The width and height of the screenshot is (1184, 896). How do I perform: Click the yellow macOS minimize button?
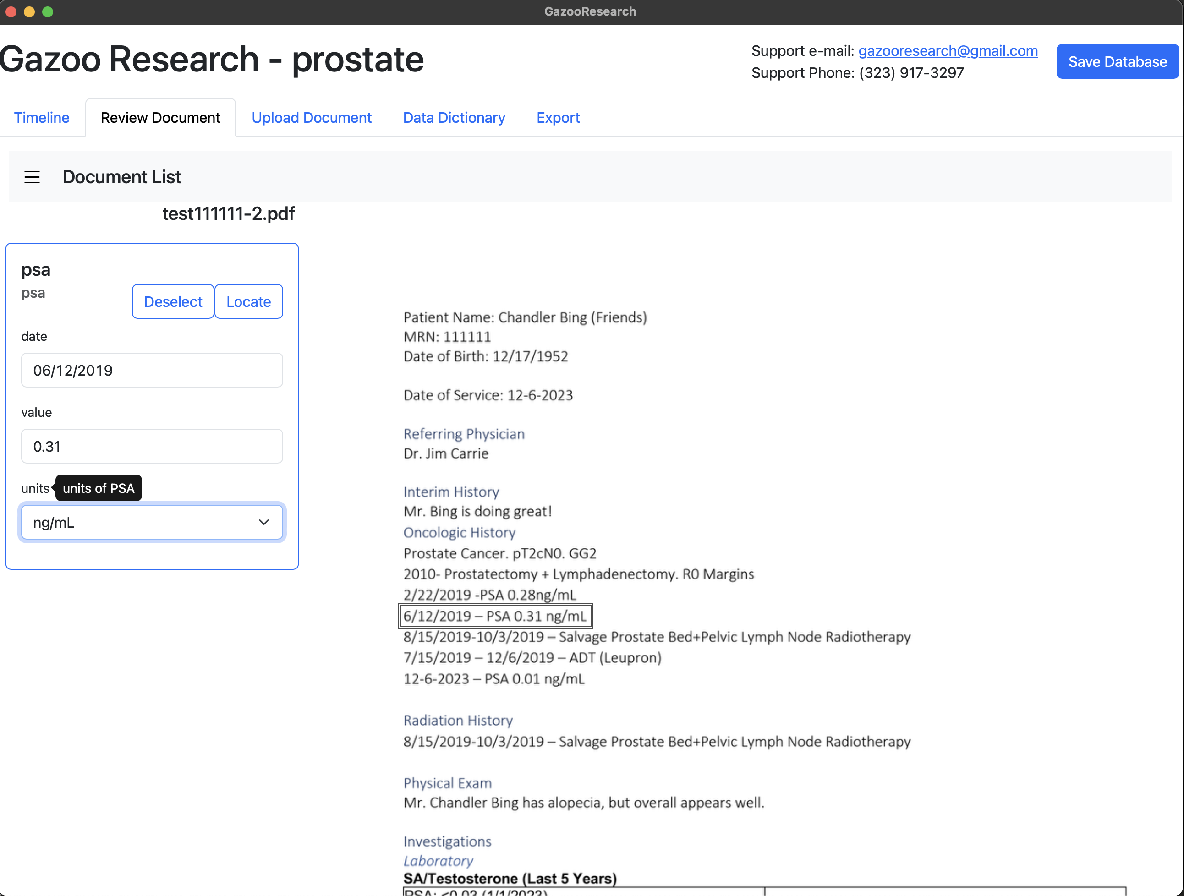29,12
